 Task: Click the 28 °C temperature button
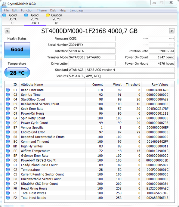[x=17, y=73]
